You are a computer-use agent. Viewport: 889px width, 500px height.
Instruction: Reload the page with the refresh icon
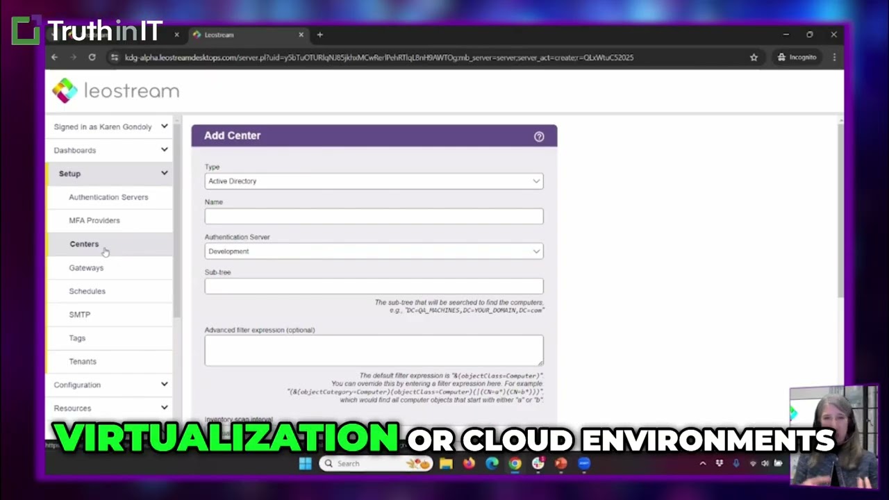92,57
